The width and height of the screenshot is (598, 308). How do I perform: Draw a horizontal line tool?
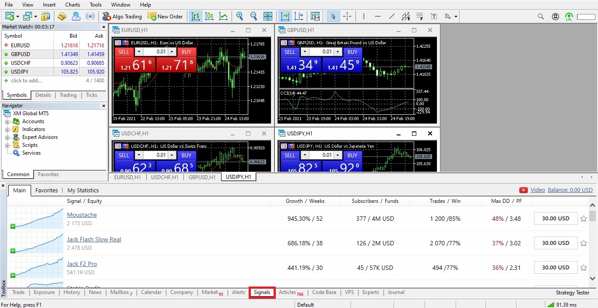point(378,16)
